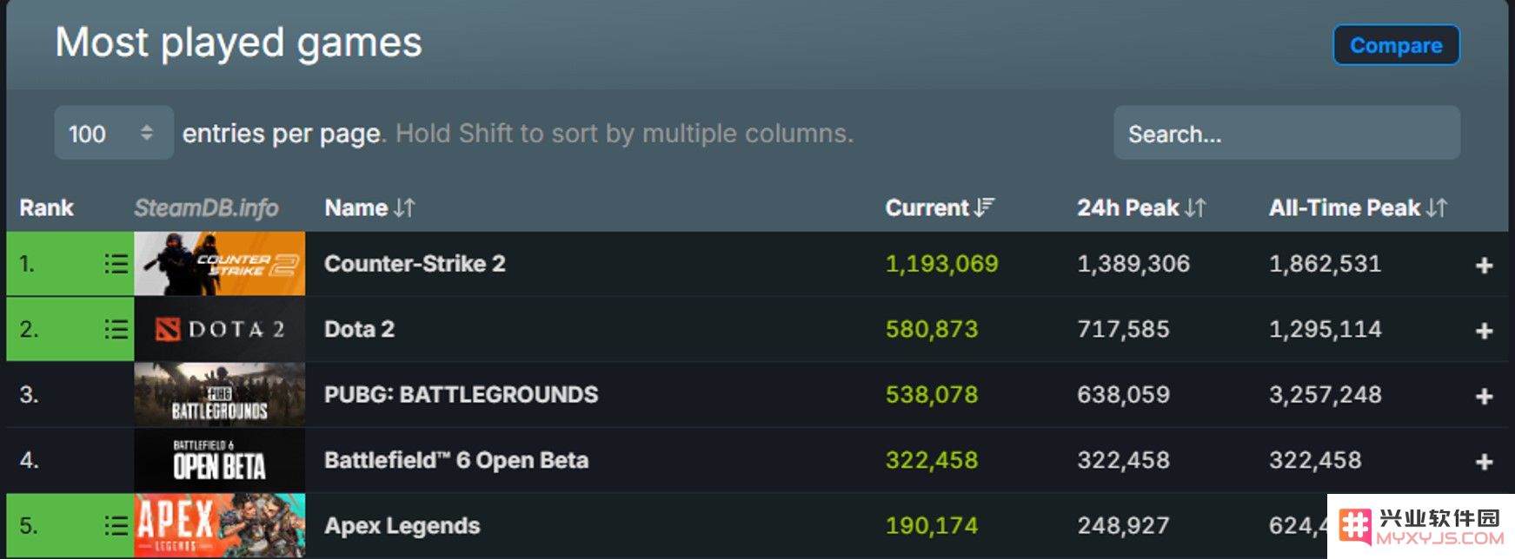The width and height of the screenshot is (1515, 559).
Task: Click the Rank column header
Action: coord(47,208)
